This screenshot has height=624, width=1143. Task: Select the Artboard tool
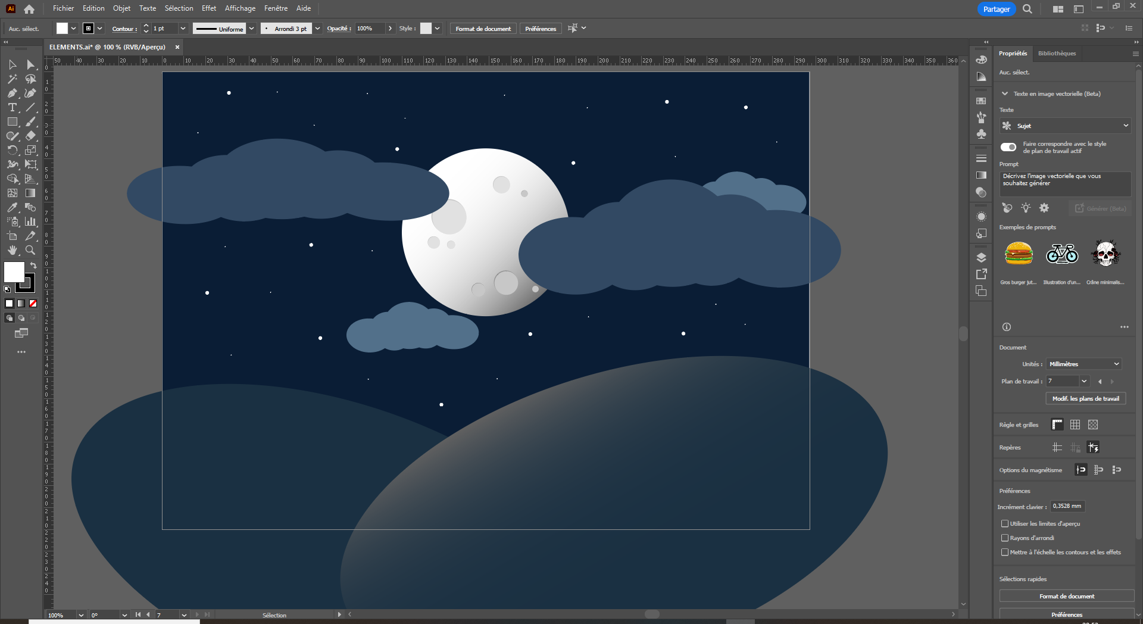[13, 236]
